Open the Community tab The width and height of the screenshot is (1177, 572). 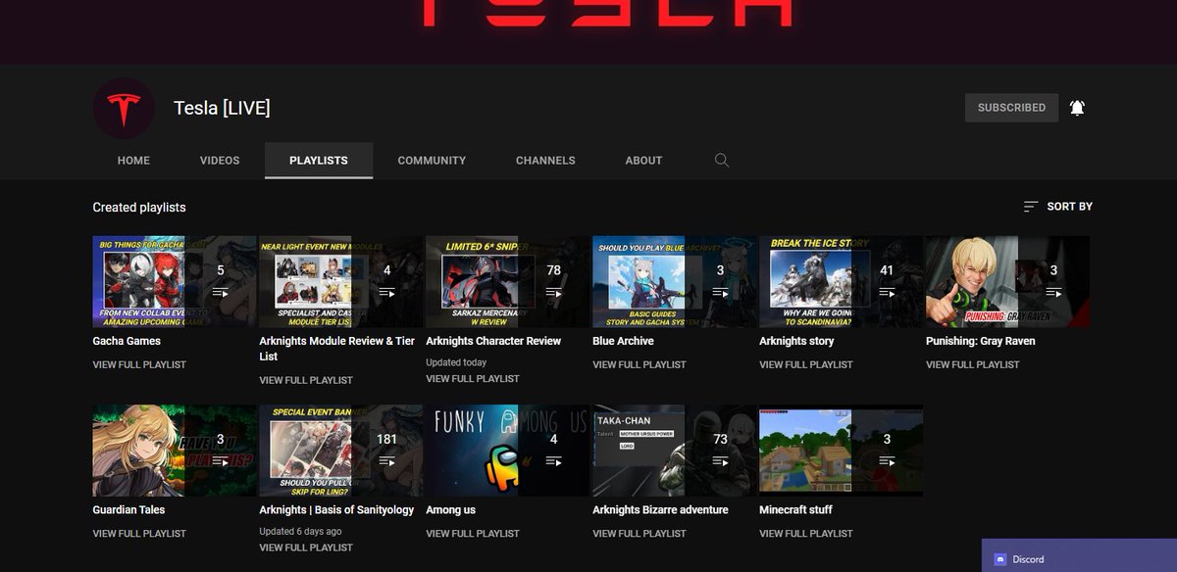point(432,161)
